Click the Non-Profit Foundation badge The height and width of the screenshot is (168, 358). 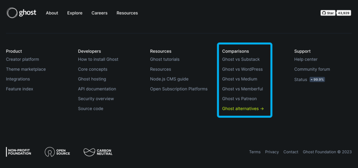click(19, 152)
